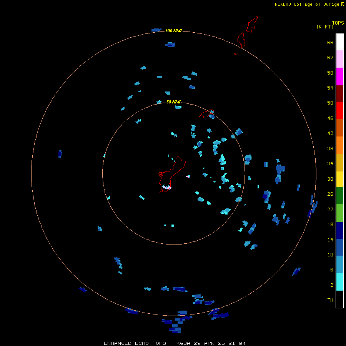Click the legend value 22
Image resolution: width=346 pixels, height=346 pixels.
tap(330, 209)
